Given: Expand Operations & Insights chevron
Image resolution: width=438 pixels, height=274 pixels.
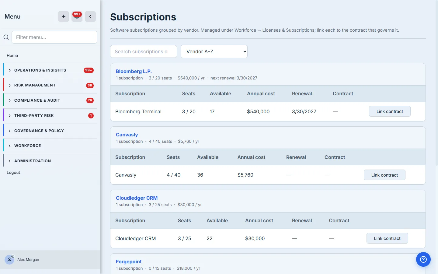Looking at the screenshot, I should tap(10, 70).
